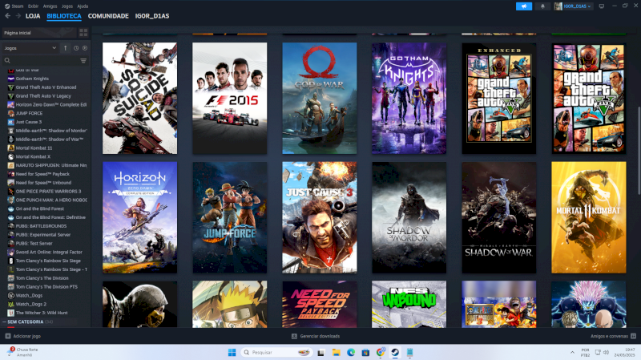Open Microsoft Edge from taskbar

(351, 352)
